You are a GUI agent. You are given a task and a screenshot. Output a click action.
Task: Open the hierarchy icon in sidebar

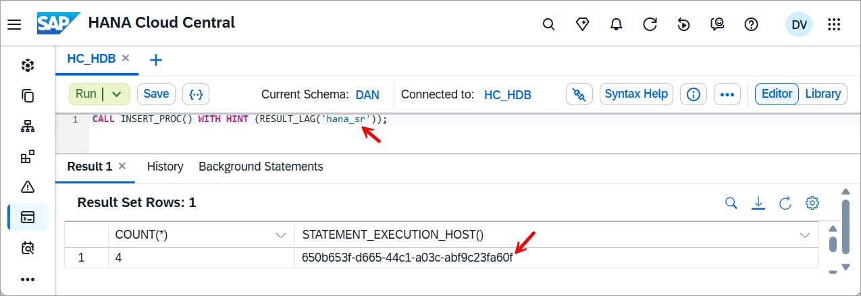[28, 126]
